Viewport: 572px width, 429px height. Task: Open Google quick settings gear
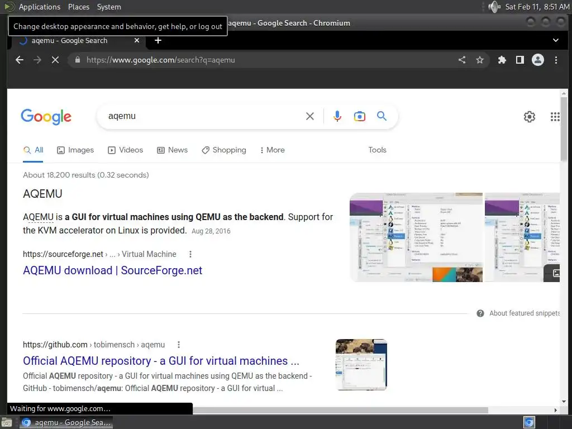[530, 117]
